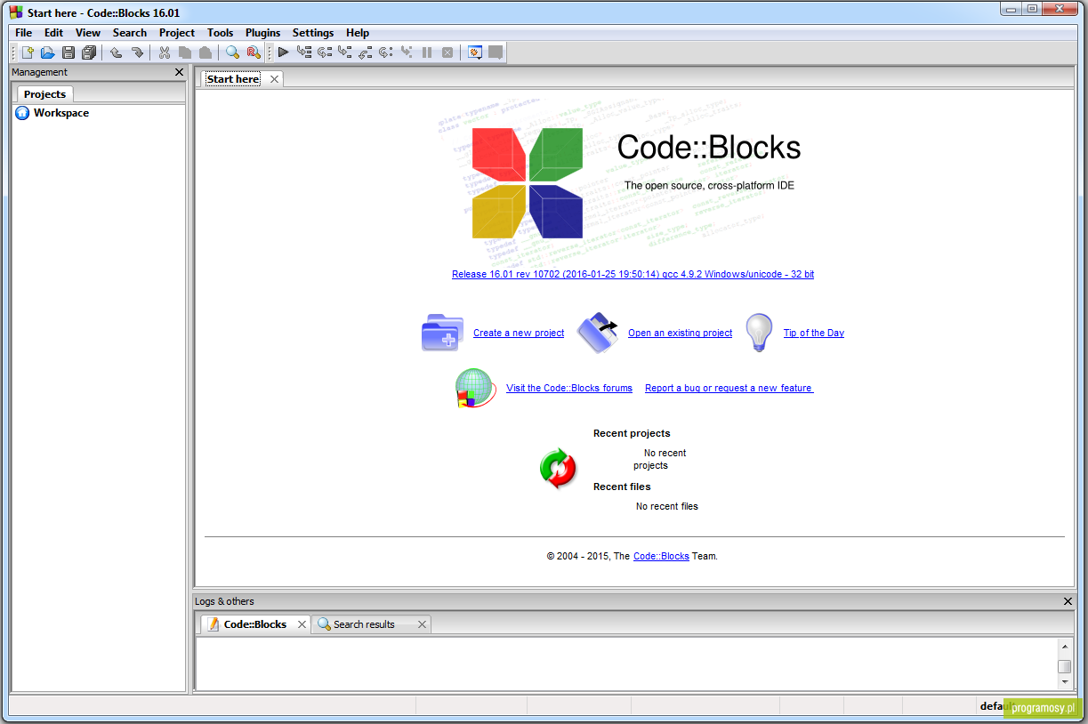Select the Start here editor tab
The image size is (1088, 724).
click(233, 79)
